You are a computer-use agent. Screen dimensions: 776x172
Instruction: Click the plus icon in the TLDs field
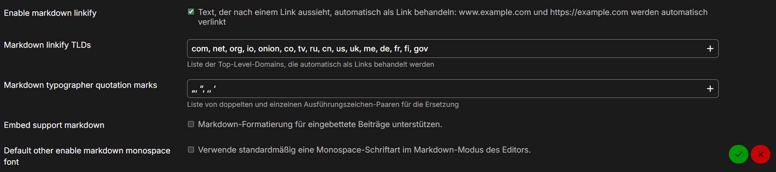(710, 49)
